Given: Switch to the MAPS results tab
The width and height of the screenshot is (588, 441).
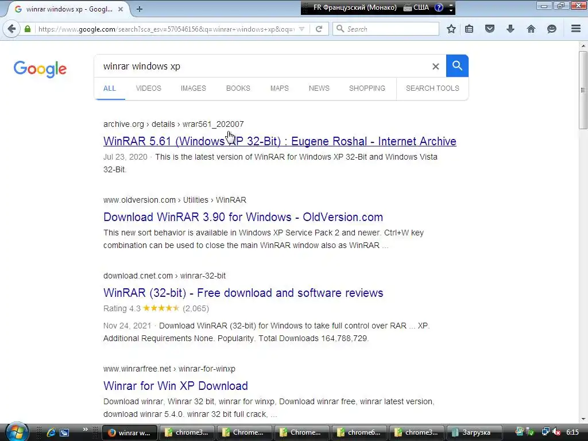Looking at the screenshot, I should pos(280,88).
